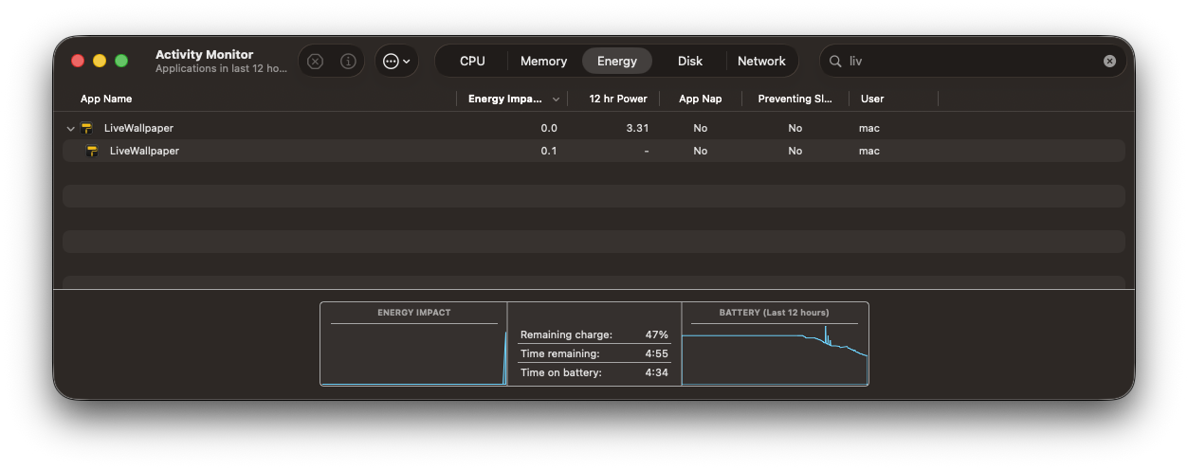Select the child LiveWallpaper row with 0.1 impact
This screenshot has height=470, width=1188.
[594, 151]
